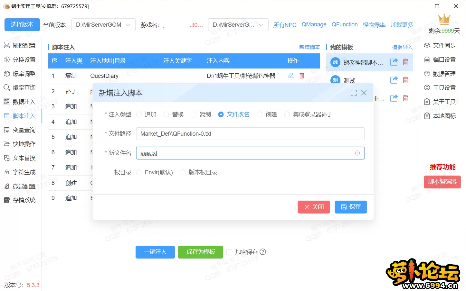The height and width of the screenshot is (291, 466).
Task: Open 微端配置 in the sidebar
Action: tap(20, 186)
